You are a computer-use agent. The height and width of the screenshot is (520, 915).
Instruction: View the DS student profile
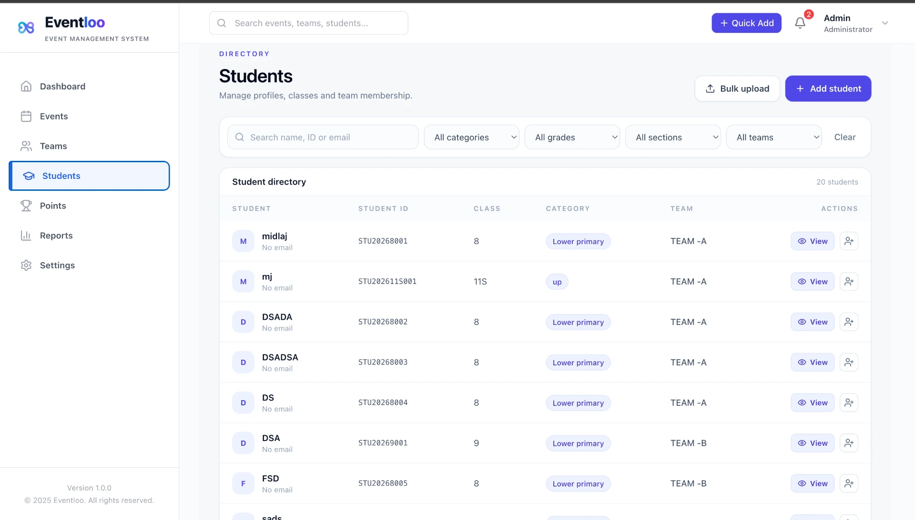tap(813, 403)
